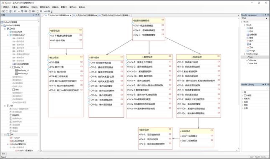This screenshot has width=270, height=159.
Task: Click the red icon on the DIV-2 row
Action: tap(162, 30)
